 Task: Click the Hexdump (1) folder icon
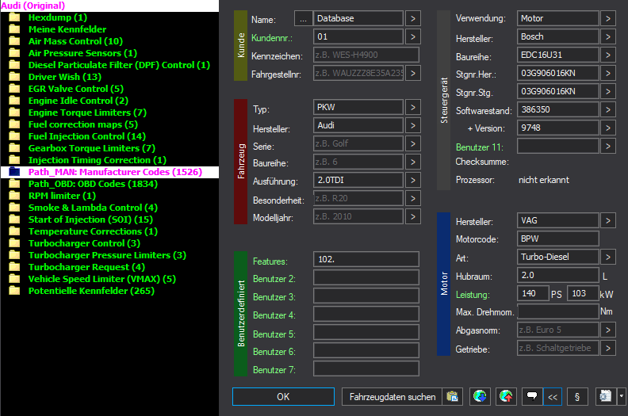15,17
